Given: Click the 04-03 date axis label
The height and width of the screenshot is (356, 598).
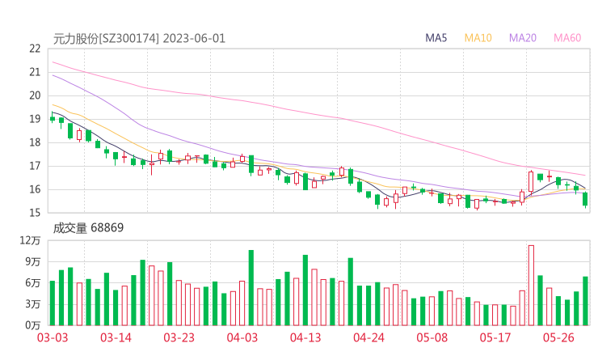Looking at the screenshot, I should coord(242,337).
